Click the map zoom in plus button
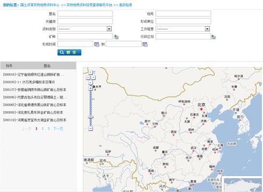The height and width of the screenshot is (192, 263). (91, 88)
